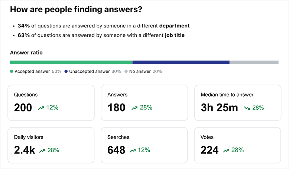The width and height of the screenshot is (289, 169).
Task: Select the green accepted answer bar segment
Action: (71, 62)
